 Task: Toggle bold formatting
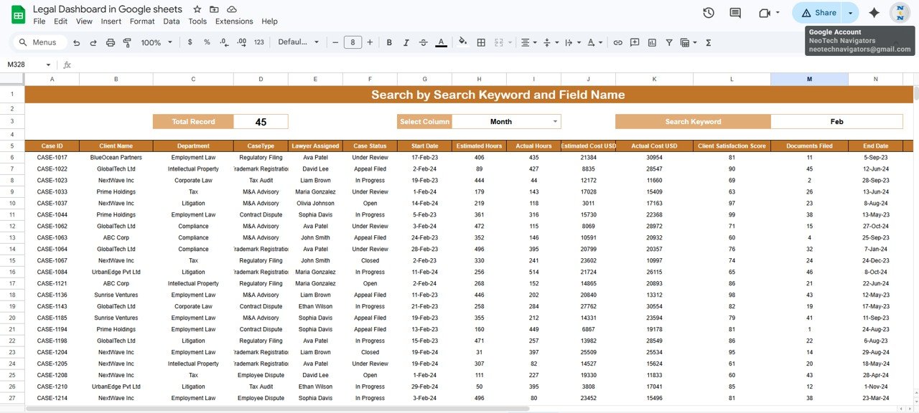coord(389,42)
